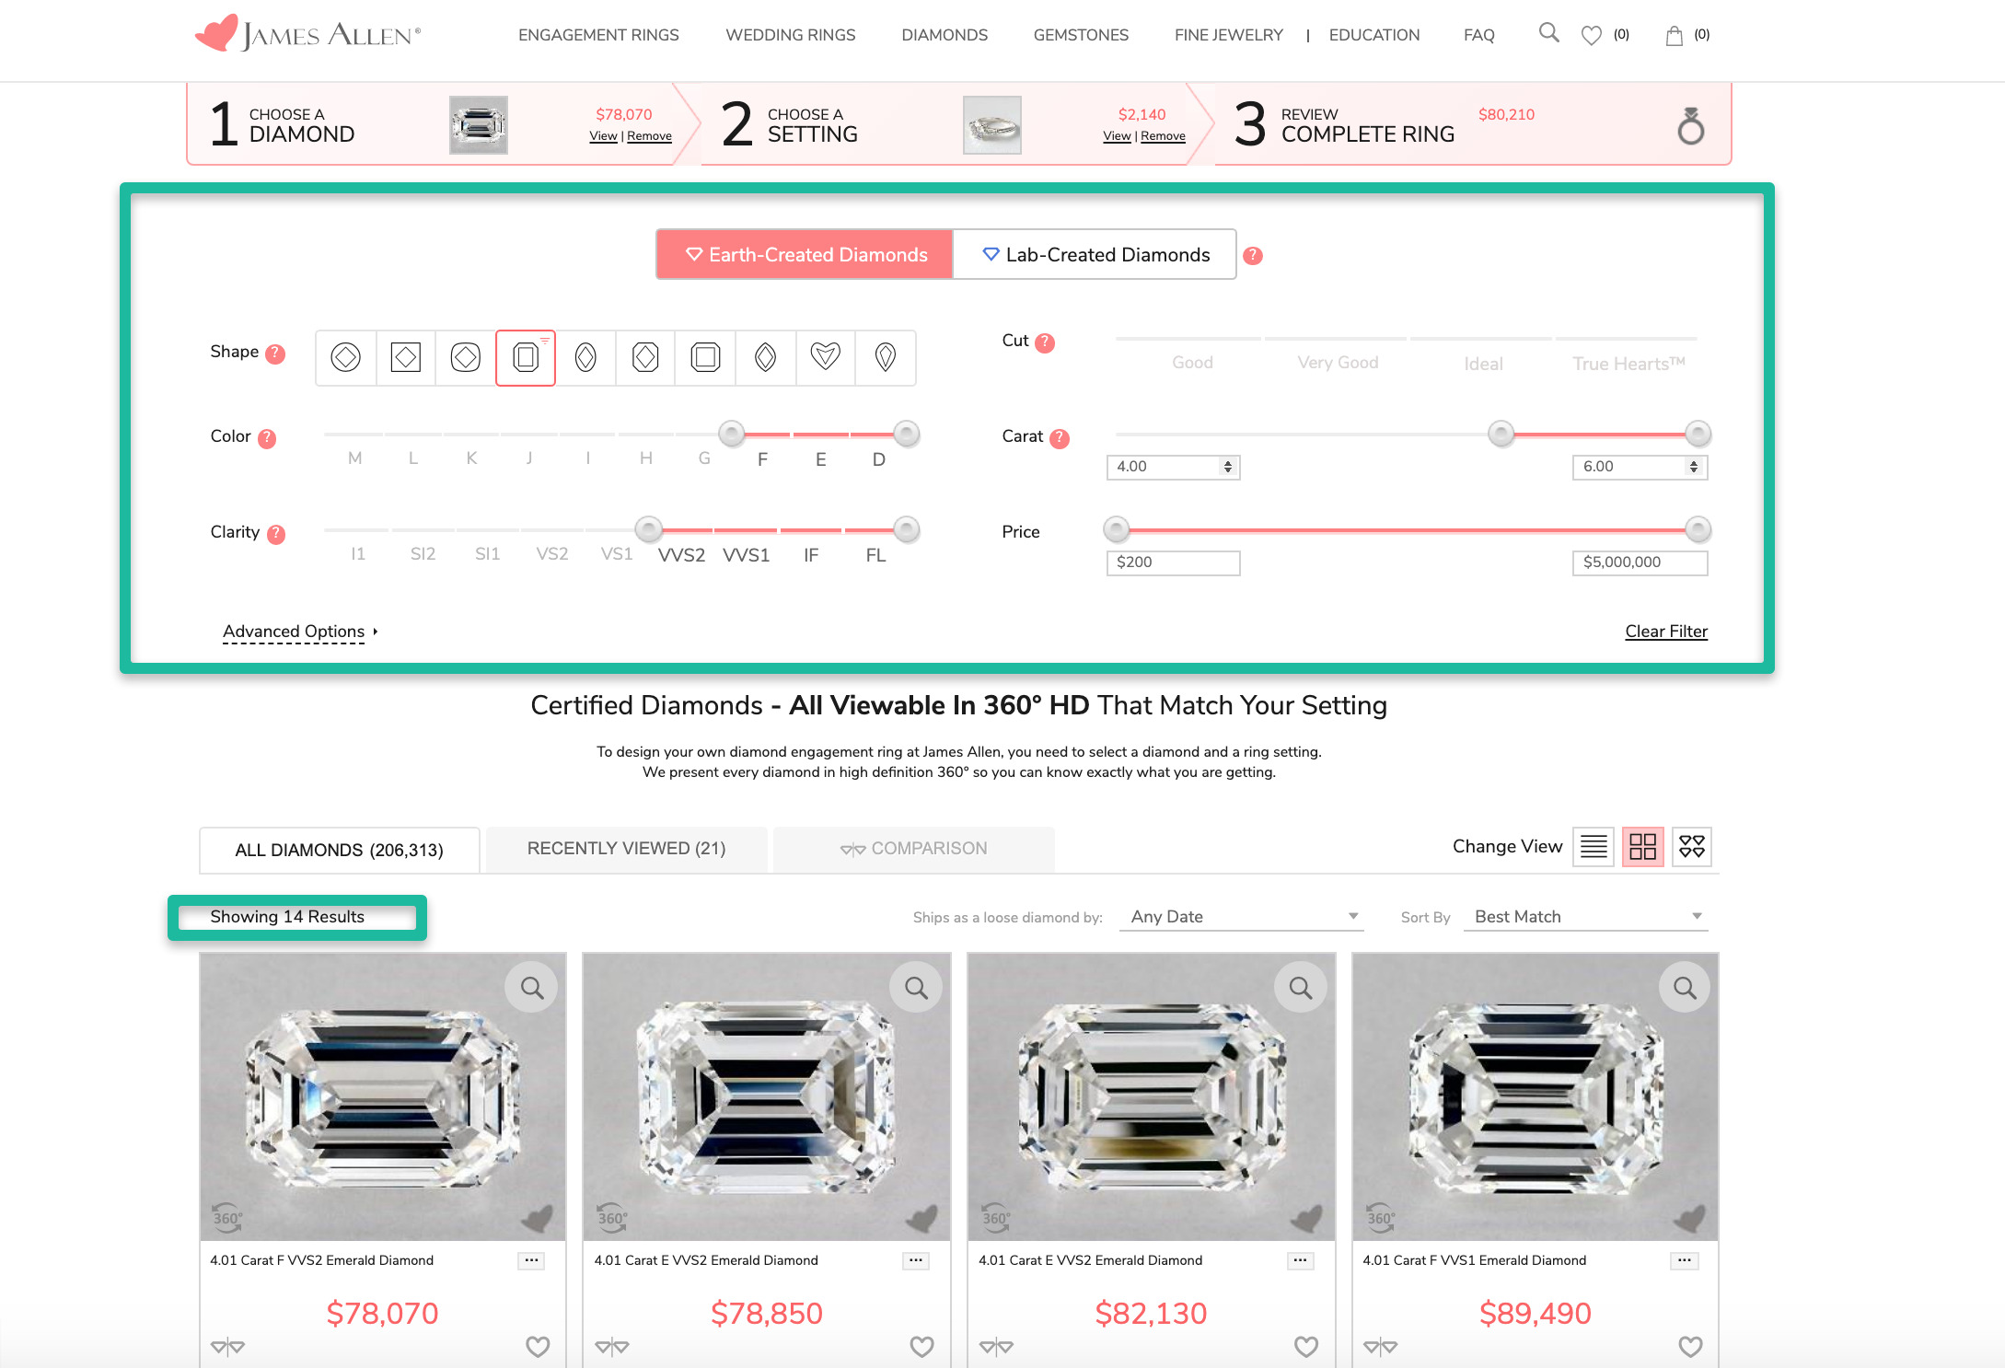Open the Any Date shipping dropdown
Viewport: 2005px width, 1368px height.
[1241, 917]
